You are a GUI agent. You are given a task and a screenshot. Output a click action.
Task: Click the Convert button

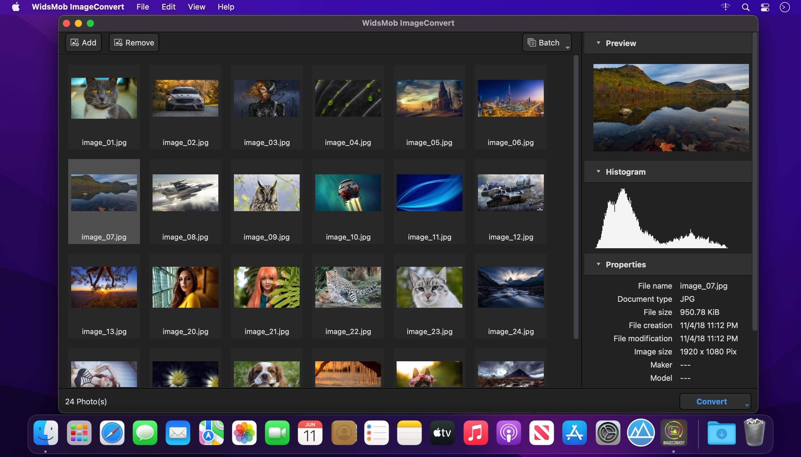point(711,401)
